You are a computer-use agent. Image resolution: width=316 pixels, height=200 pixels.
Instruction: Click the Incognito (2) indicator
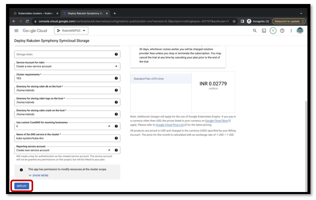point(258,21)
